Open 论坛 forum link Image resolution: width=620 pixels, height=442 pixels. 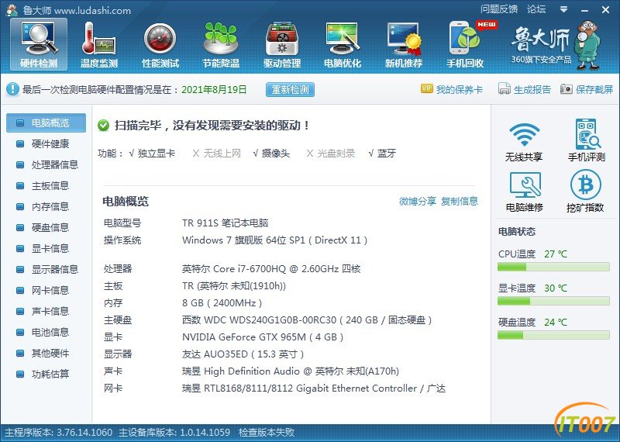[x=536, y=9]
